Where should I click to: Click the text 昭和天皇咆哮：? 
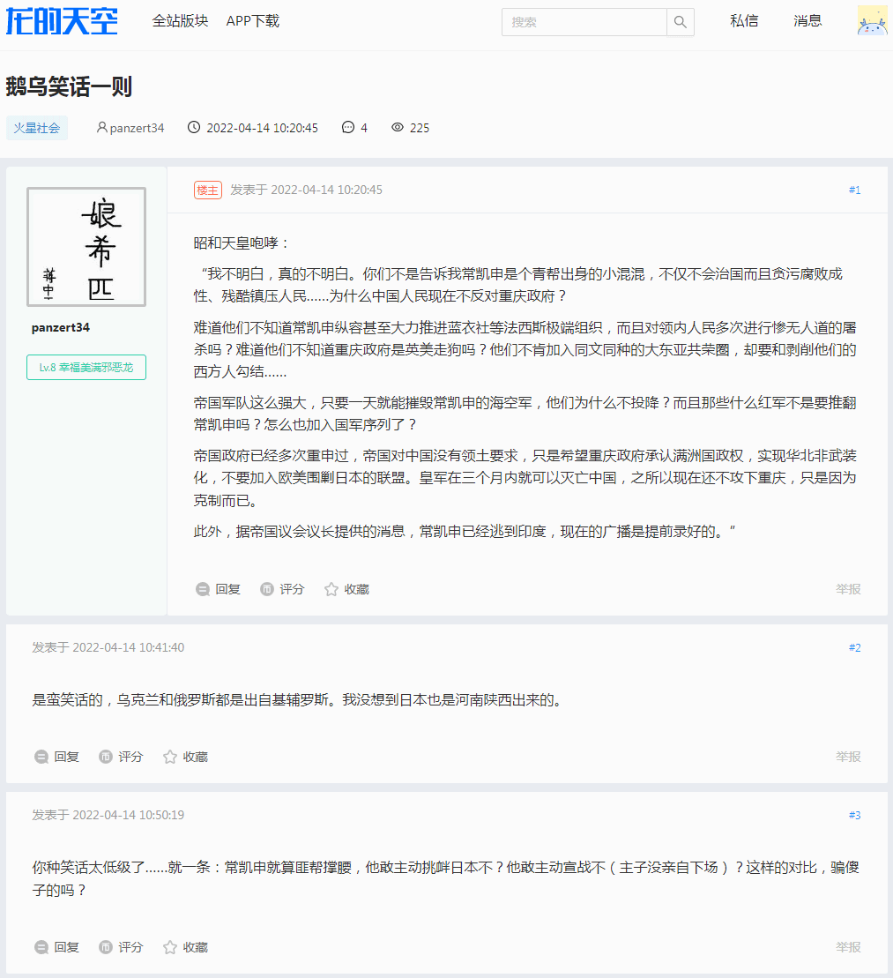[x=242, y=243]
